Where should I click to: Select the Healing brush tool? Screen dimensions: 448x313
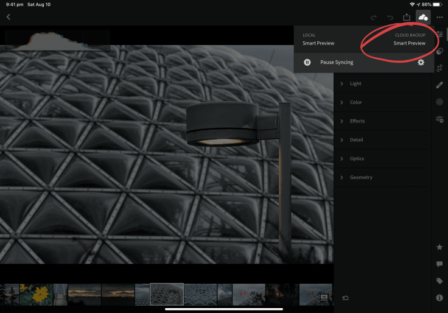tap(439, 85)
